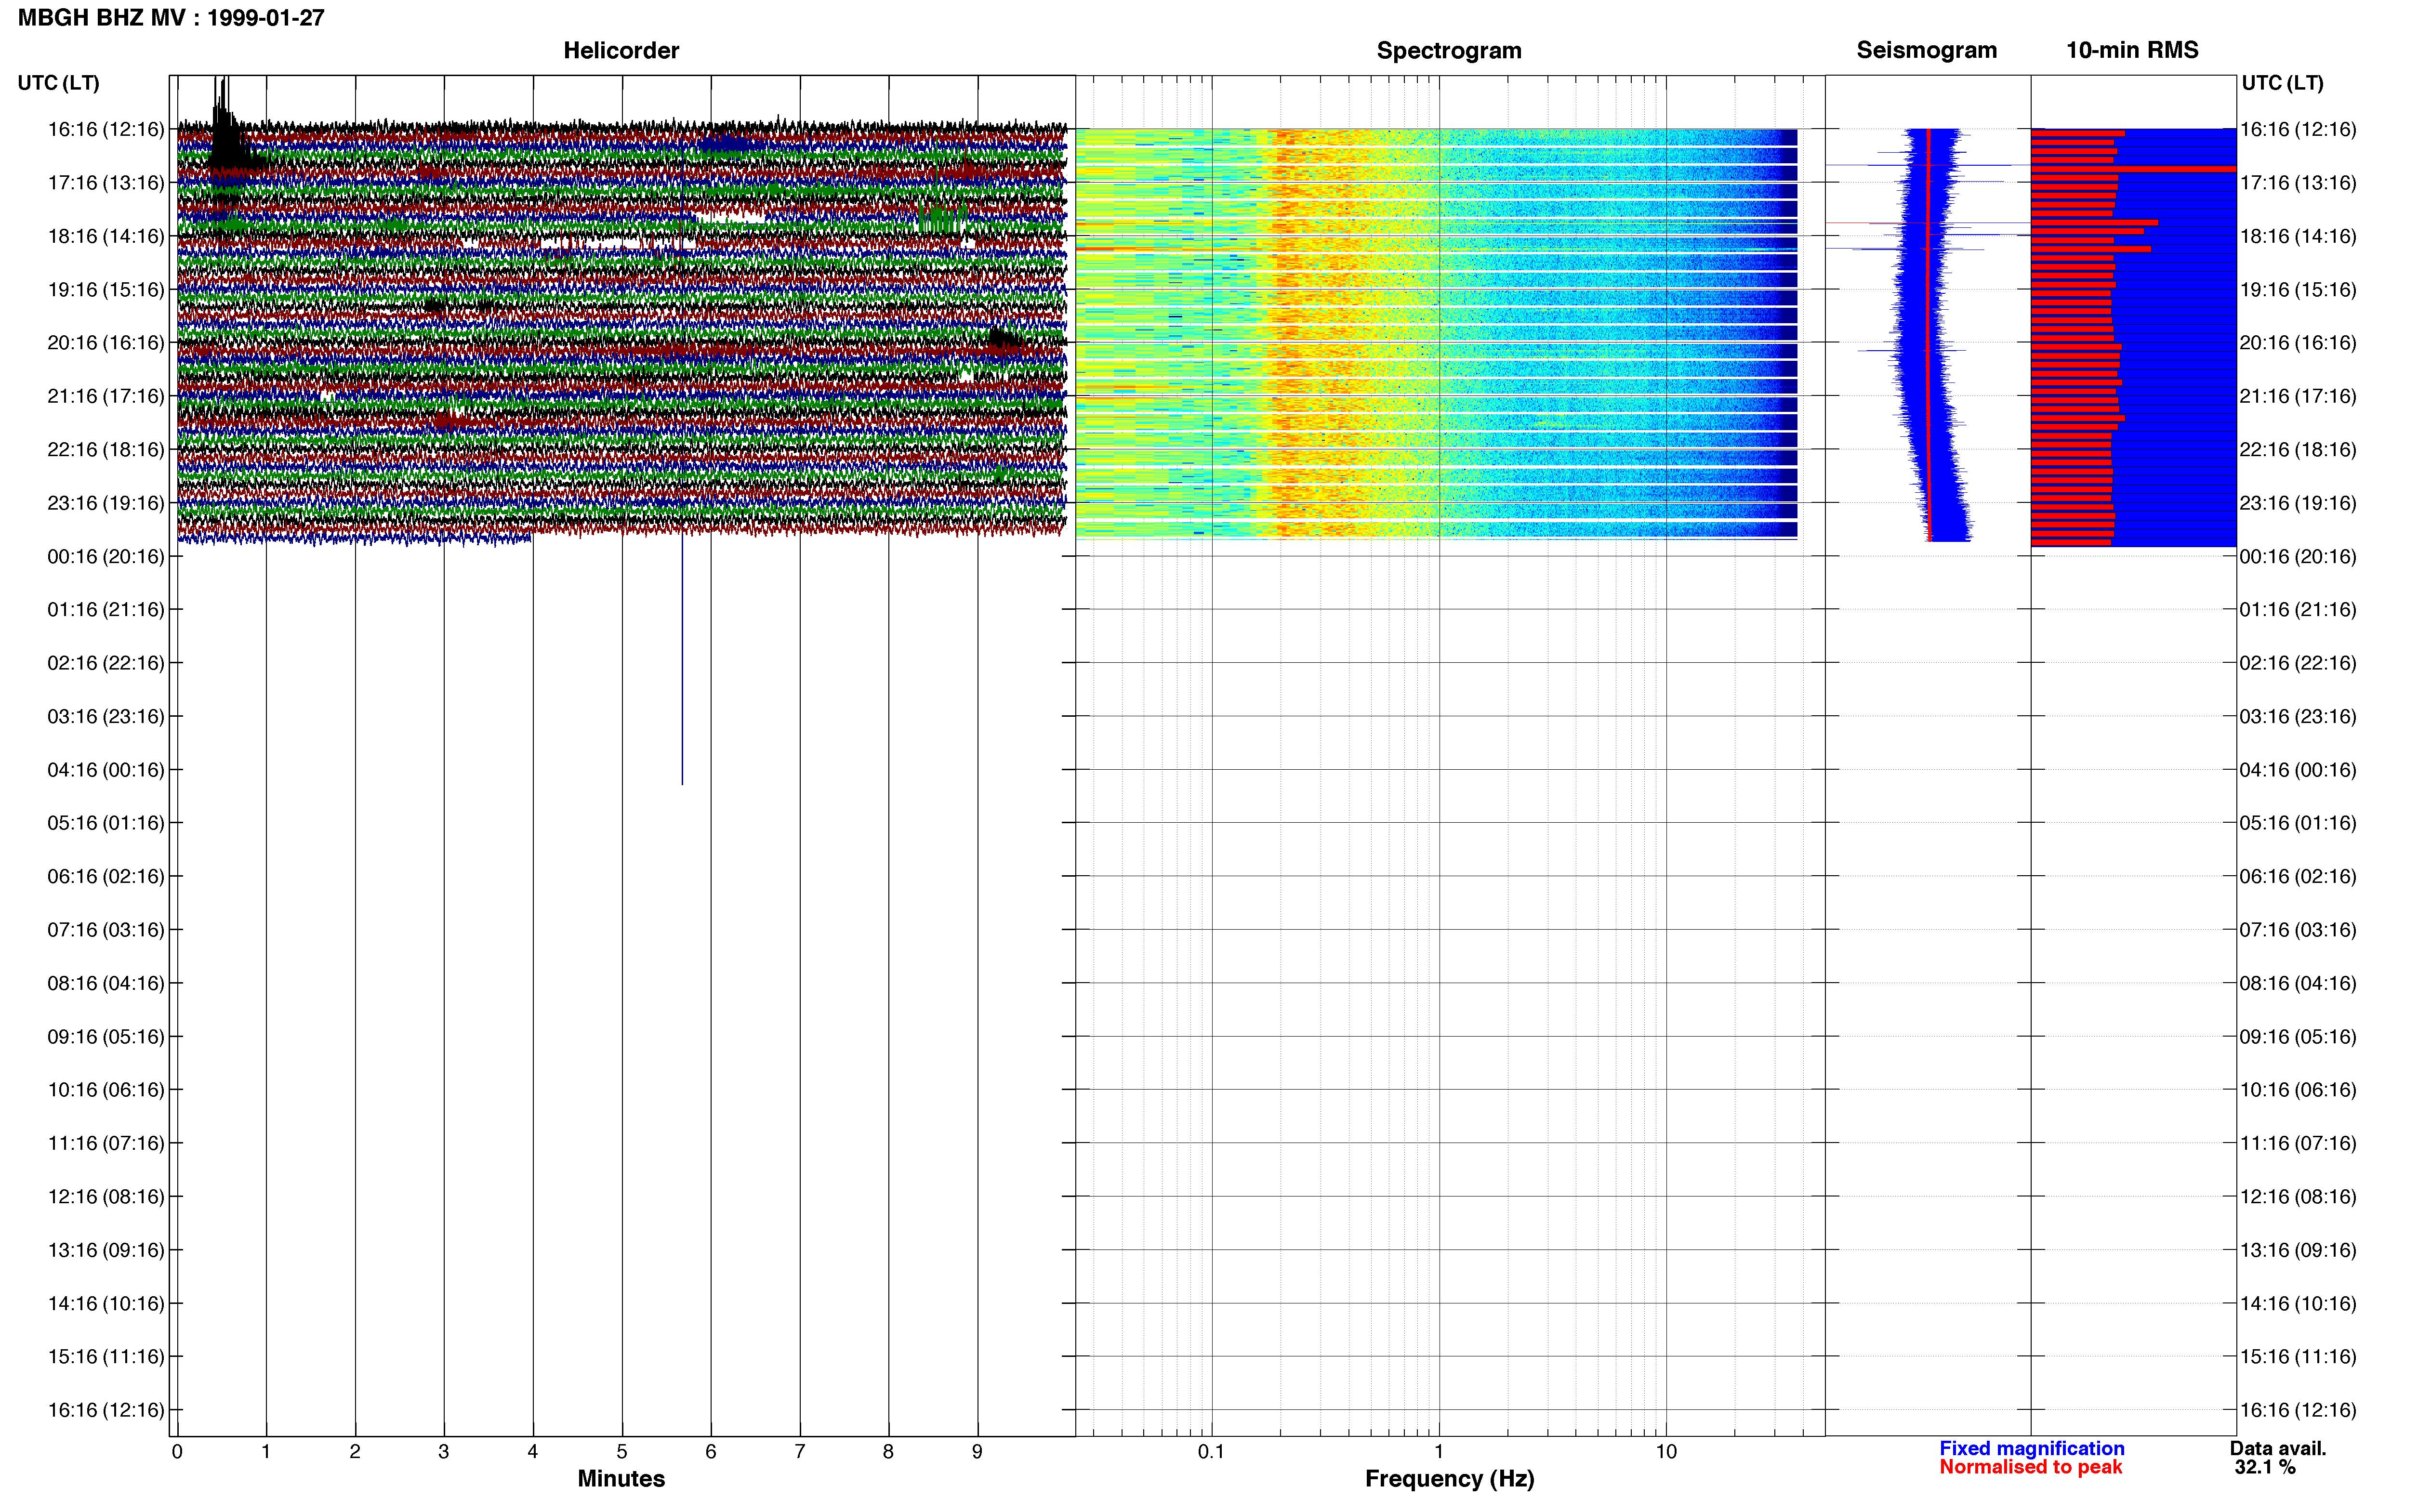Click the '1' frequency axis tick
The height and width of the screenshot is (1512, 2418).
click(1439, 1452)
